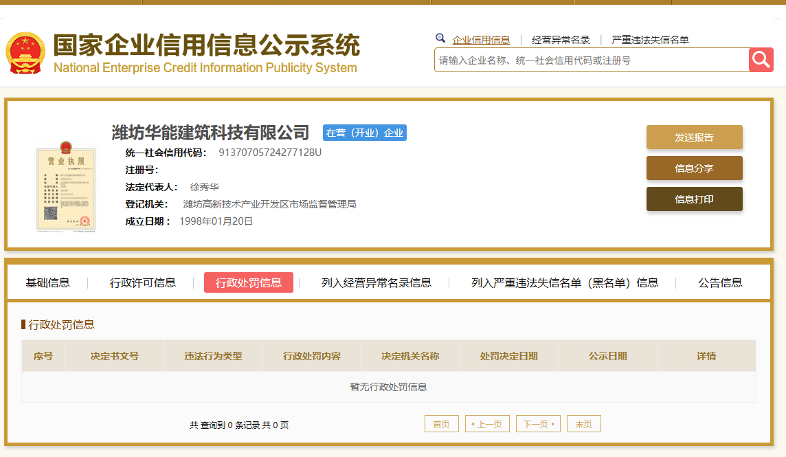Screen dimensions: 786x457
Task: Focus the enterprise name search field
Action: (x=592, y=60)
